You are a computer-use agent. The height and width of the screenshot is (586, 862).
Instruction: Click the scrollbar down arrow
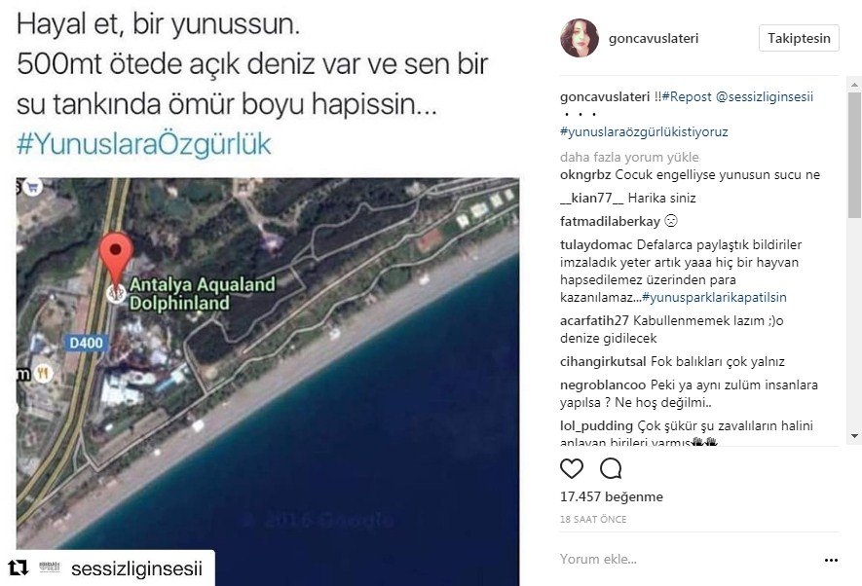pos(854,436)
